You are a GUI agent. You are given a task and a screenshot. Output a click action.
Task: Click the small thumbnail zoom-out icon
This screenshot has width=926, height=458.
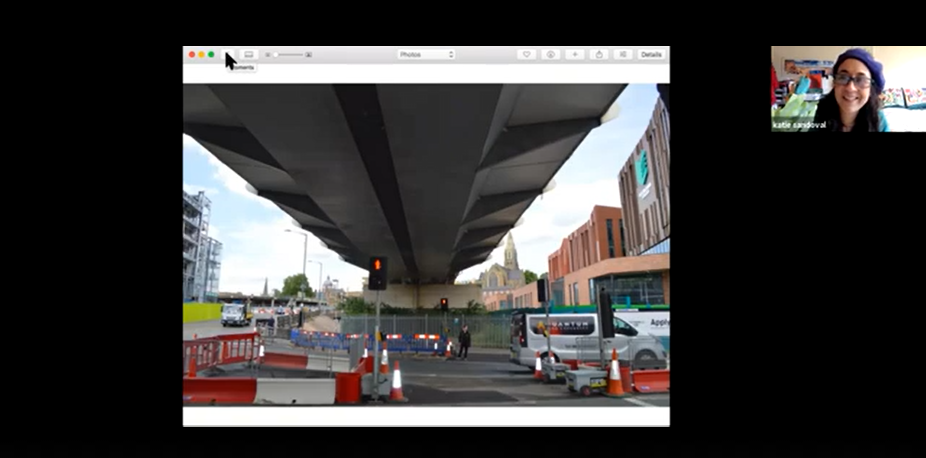(x=268, y=55)
